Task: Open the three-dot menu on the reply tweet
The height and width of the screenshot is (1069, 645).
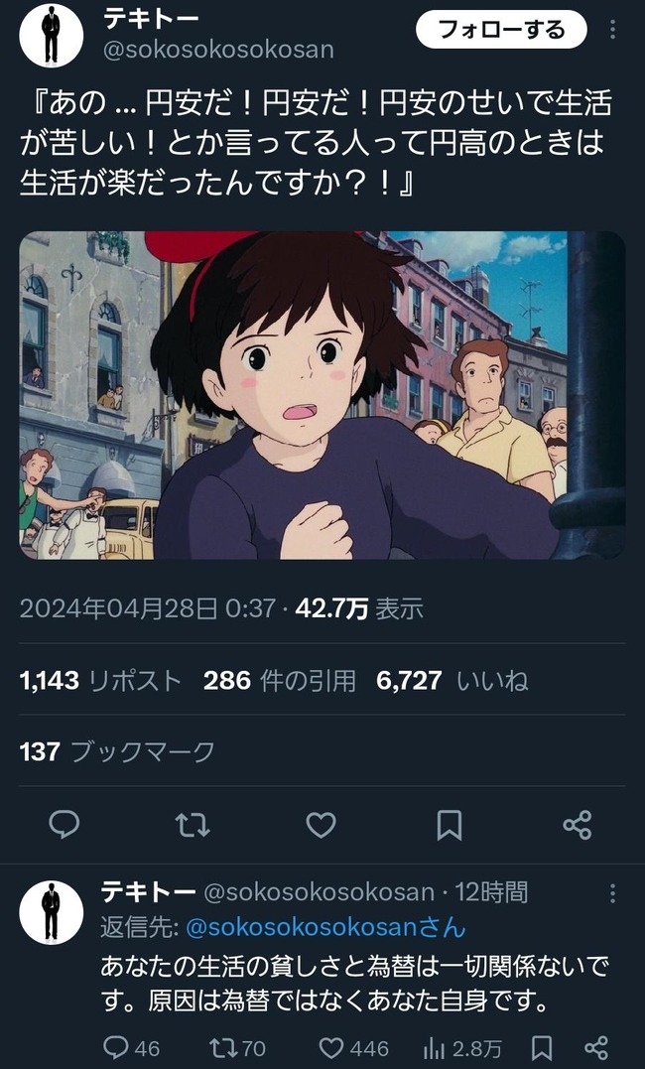Action: tap(612, 893)
